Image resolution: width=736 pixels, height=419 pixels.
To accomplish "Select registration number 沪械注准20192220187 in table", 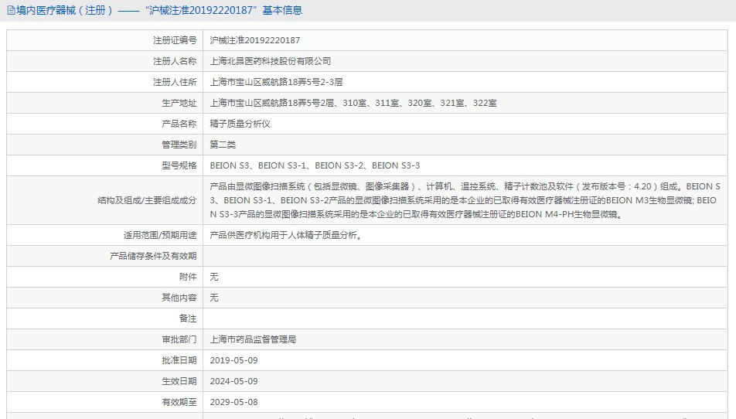I will pos(254,40).
